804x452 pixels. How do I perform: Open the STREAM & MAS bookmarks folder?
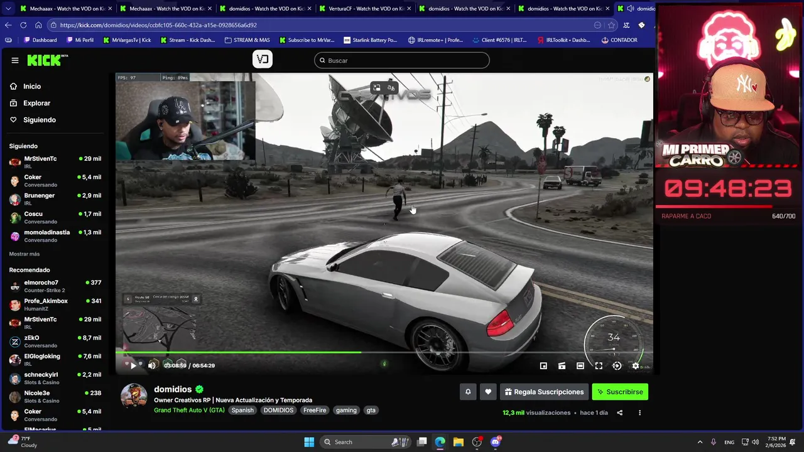pos(247,40)
